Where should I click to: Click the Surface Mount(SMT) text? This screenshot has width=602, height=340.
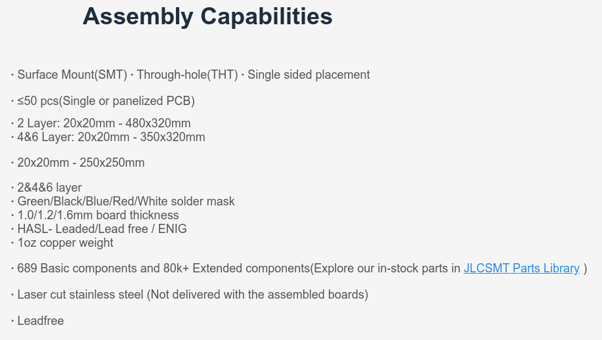(x=72, y=74)
